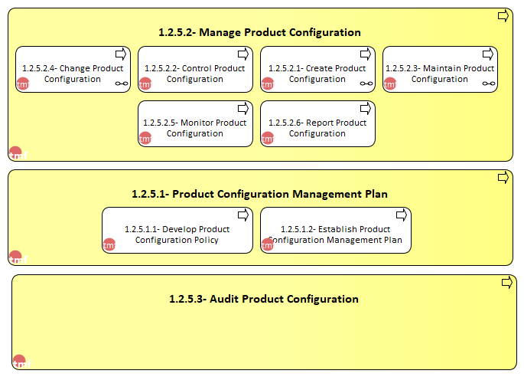This screenshot has width=524, height=377.
Task: Select the 1.2.5.2.5- Monitor Product Configuration box
Action: (x=195, y=124)
